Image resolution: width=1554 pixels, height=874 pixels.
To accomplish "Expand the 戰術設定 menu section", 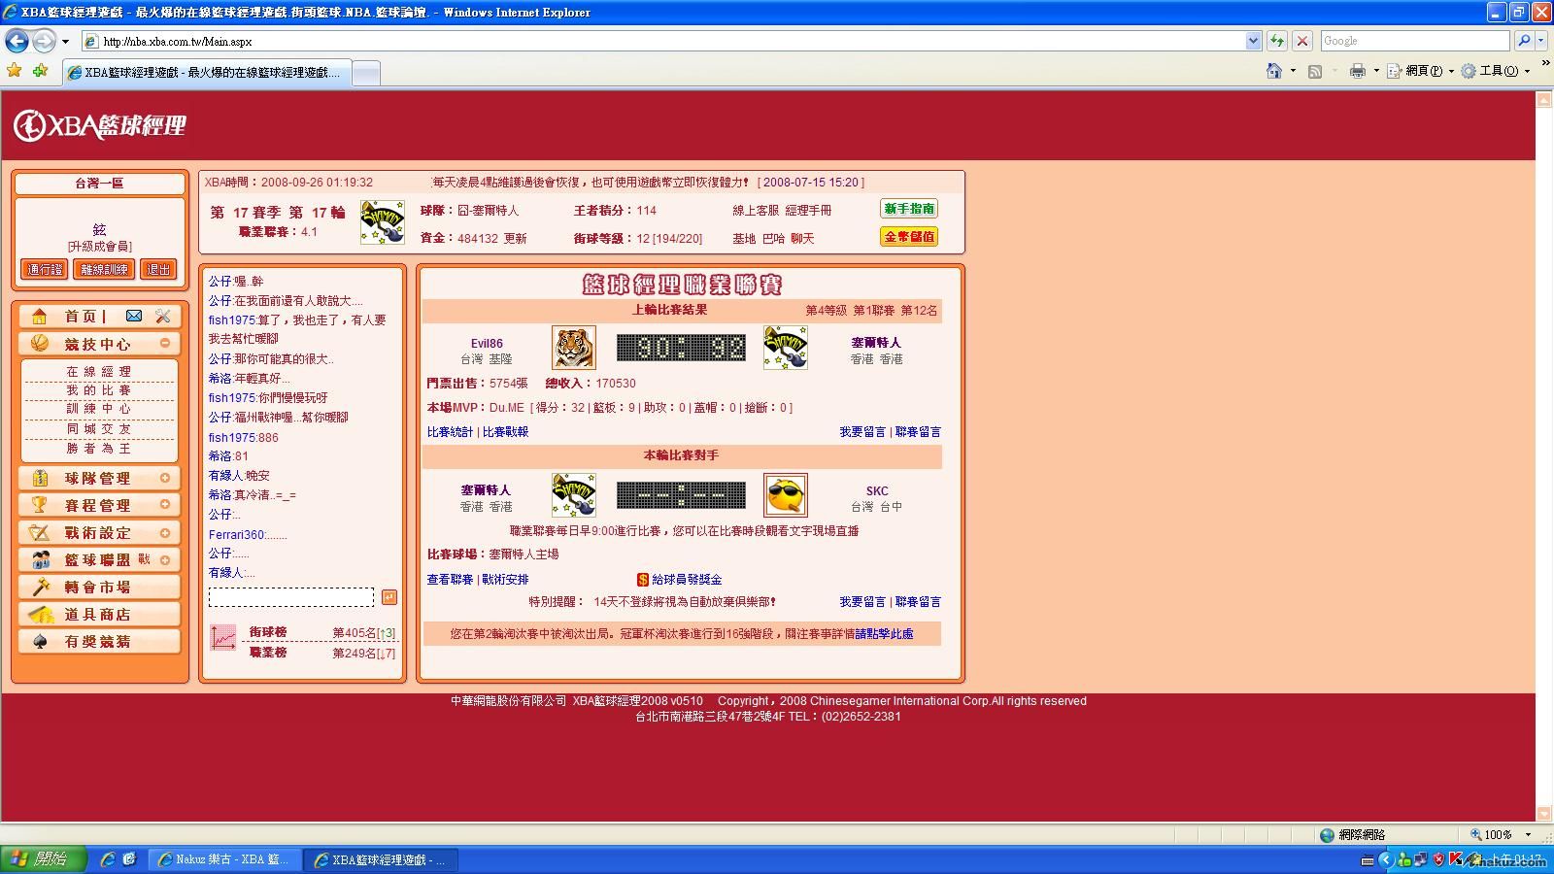I will click(165, 532).
